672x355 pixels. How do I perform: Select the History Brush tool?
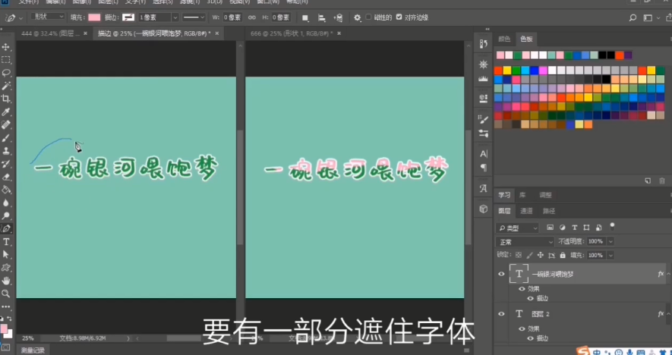tap(6, 164)
